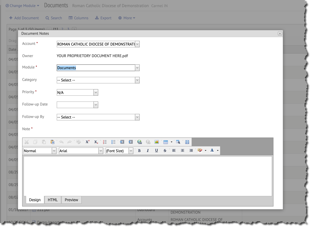Open the Category dropdown
This screenshot has width=310, height=227.
click(98, 80)
